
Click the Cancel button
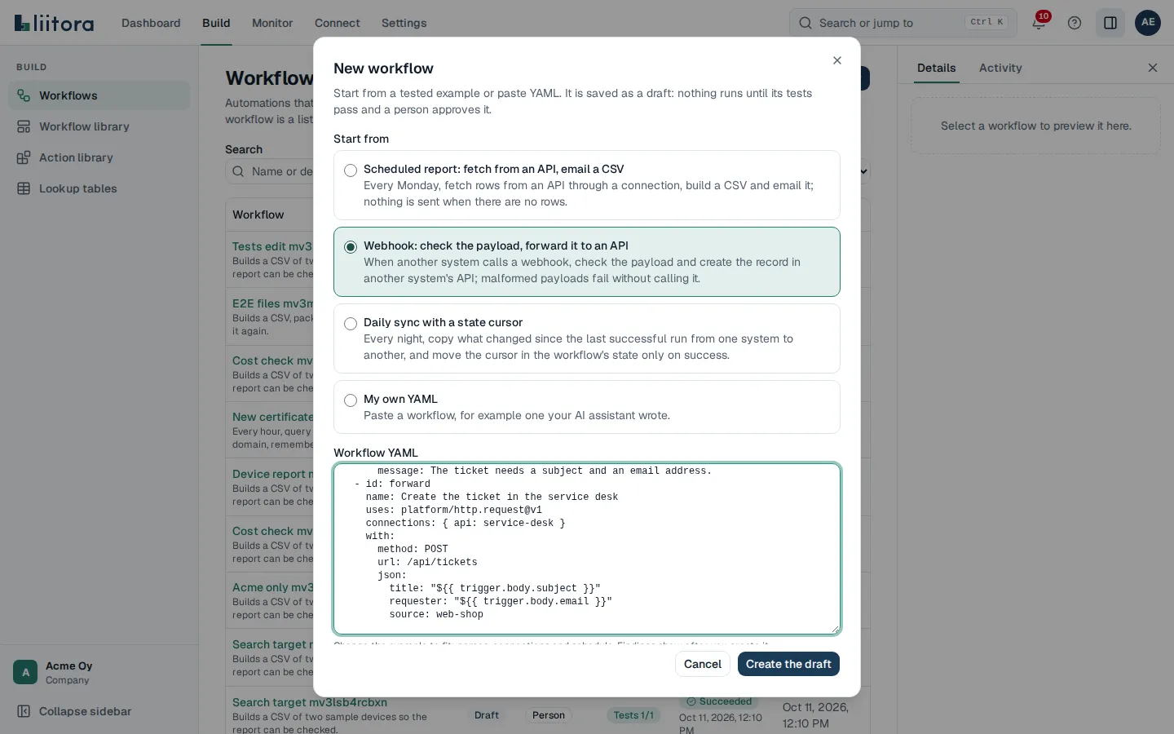(703, 664)
